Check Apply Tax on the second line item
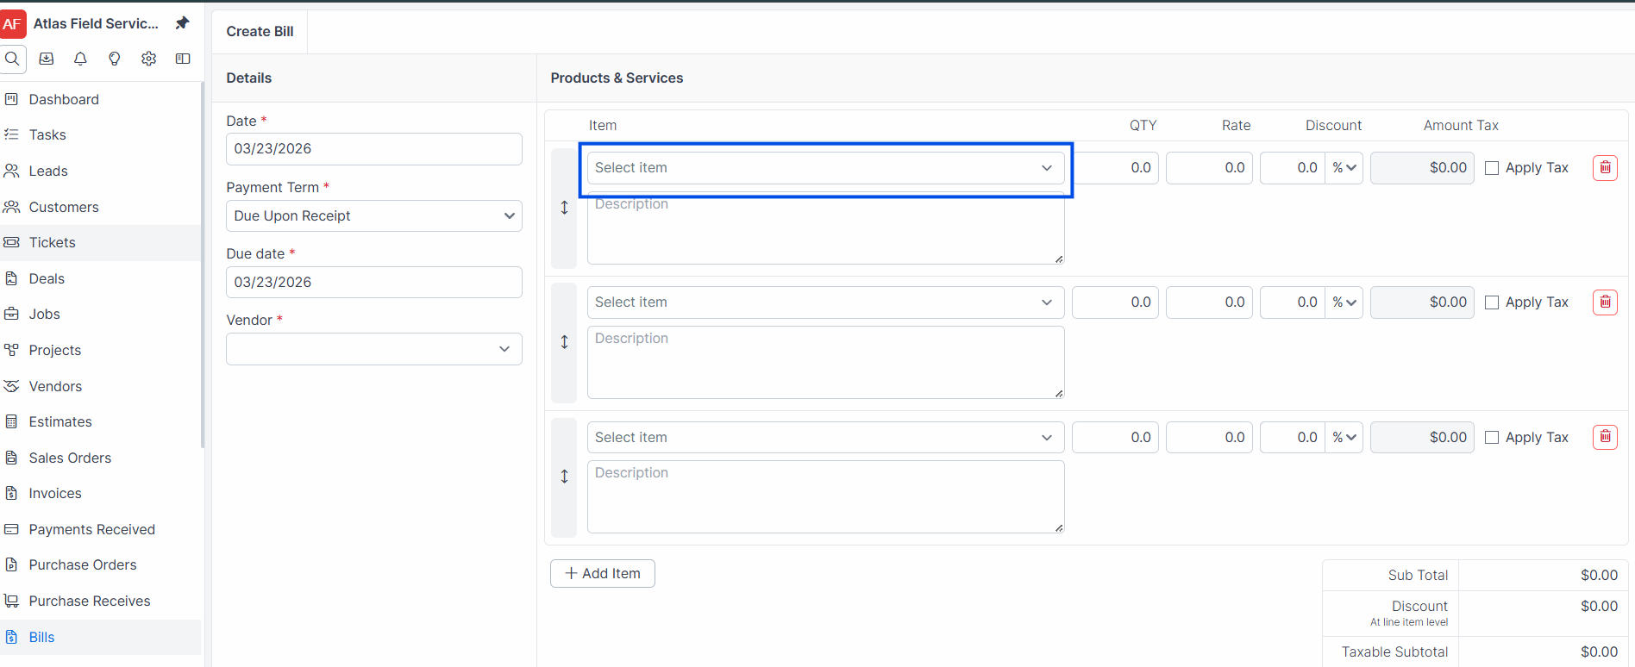This screenshot has height=667, width=1635. pos(1492,302)
